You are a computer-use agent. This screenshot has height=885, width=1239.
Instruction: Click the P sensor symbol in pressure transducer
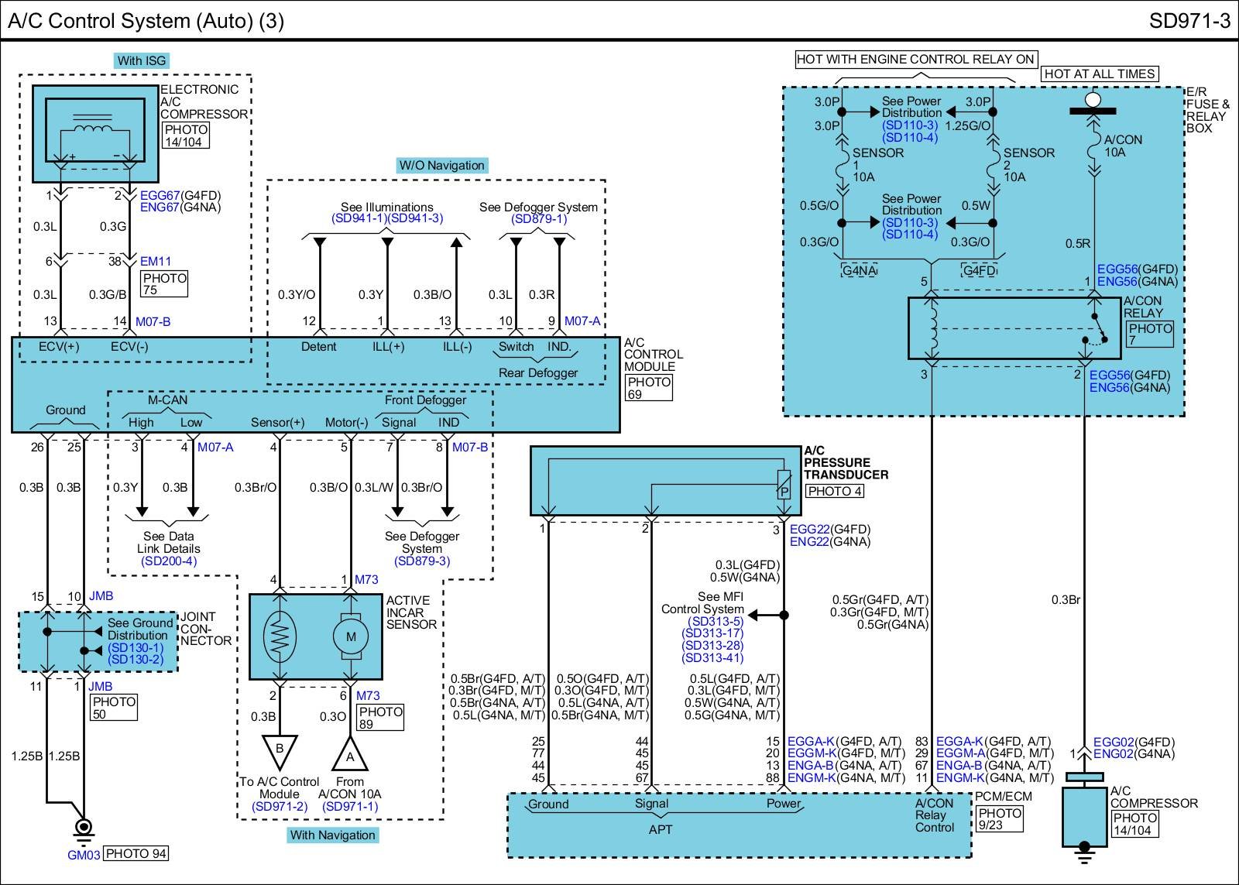click(784, 485)
